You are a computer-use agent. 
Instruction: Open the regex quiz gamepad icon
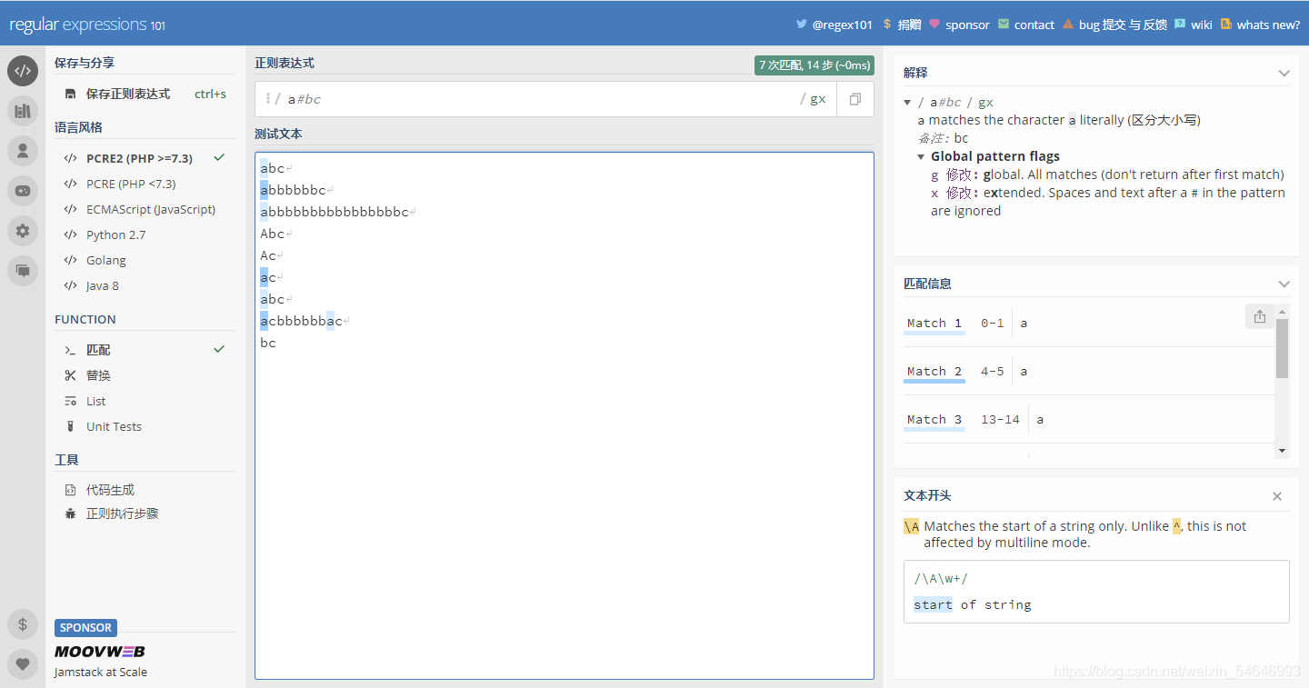23,191
